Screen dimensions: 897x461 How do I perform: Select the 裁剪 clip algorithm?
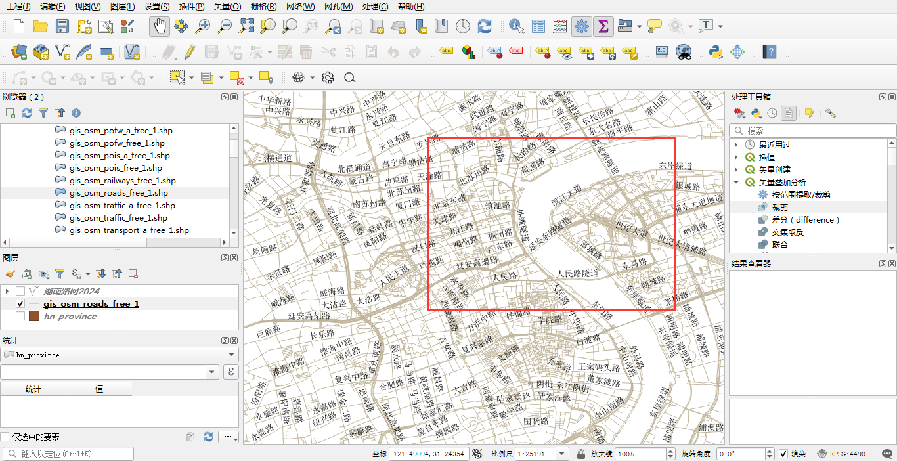click(779, 207)
